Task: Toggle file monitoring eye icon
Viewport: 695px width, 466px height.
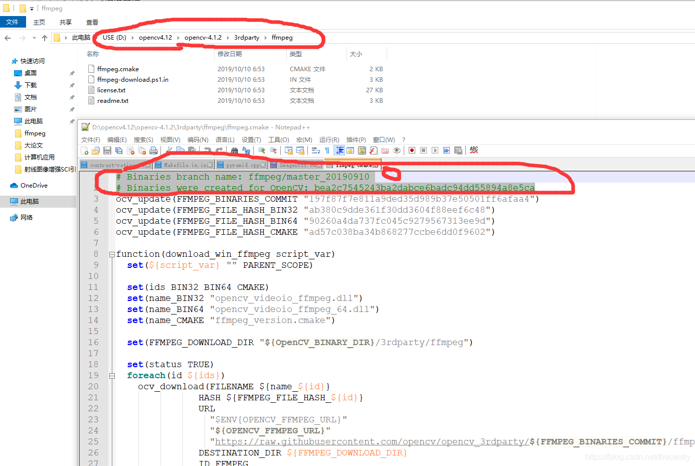Action: pos(397,150)
